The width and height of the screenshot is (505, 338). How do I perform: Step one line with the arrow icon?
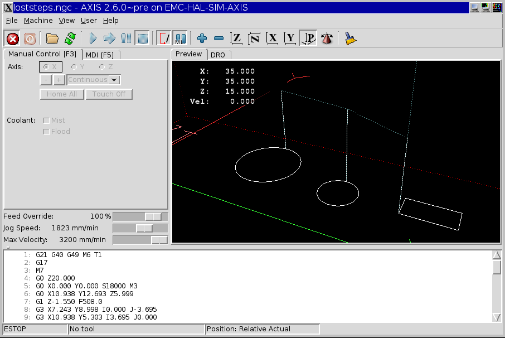pos(109,38)
